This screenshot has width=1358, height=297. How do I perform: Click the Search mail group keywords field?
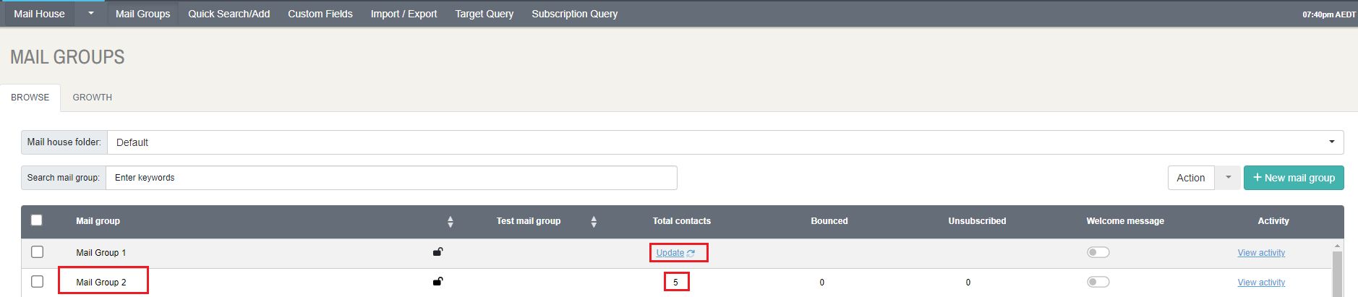391,178
